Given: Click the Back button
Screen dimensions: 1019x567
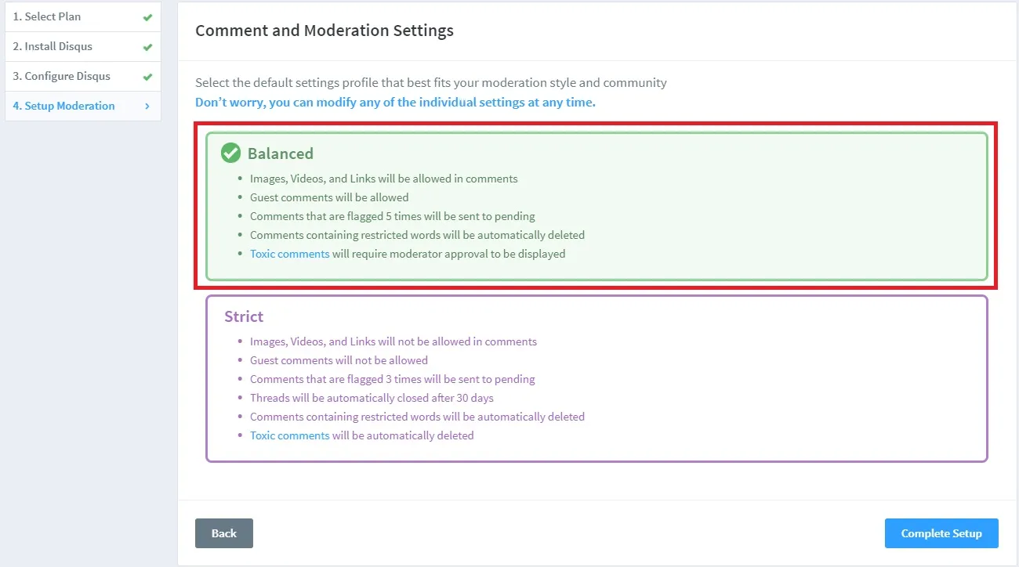Looking at the screenshot, I should (x=223, y=533).
